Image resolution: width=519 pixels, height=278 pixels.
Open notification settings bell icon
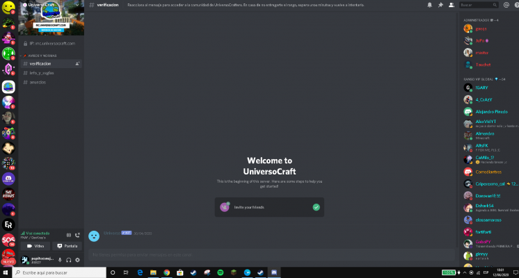430,5
